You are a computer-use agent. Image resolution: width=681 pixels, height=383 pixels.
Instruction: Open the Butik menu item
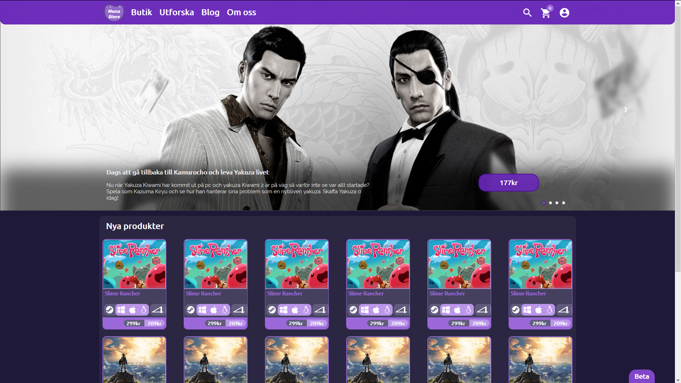(141, 12)
